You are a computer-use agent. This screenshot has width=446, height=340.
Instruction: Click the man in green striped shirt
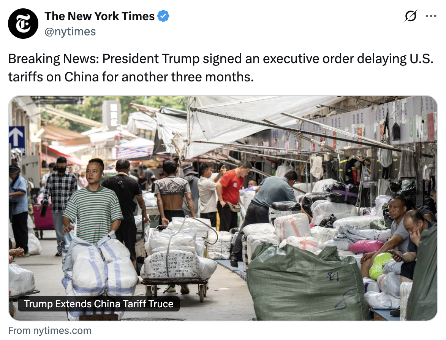(x=93, y=201)
